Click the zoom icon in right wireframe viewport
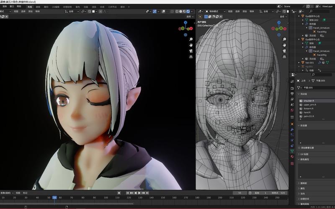 [x=284, y=39]
